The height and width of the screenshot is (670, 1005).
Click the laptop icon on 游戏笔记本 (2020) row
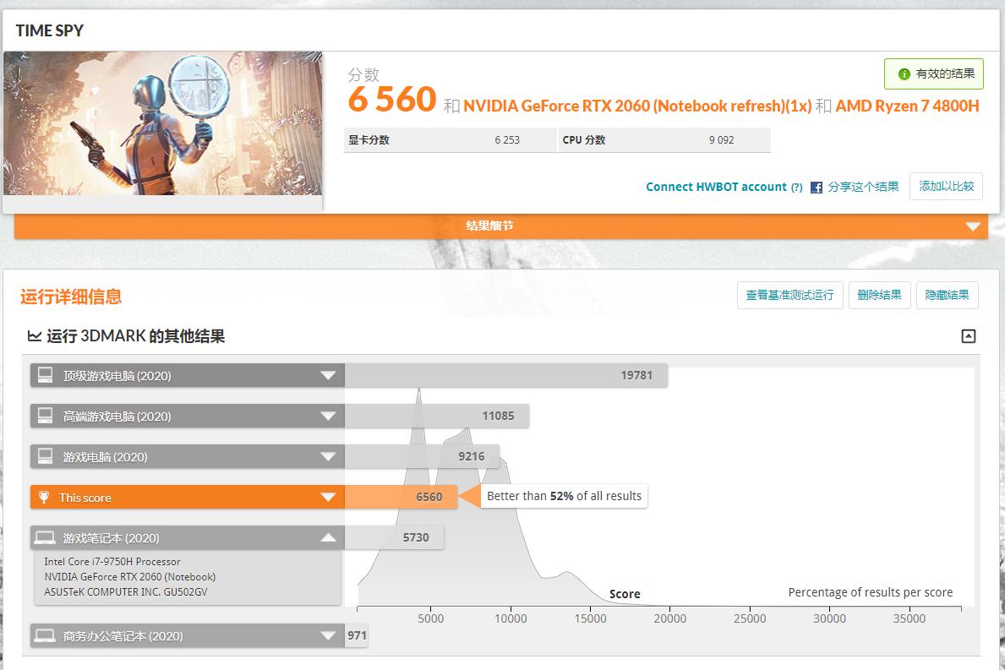tap(45, 537)
